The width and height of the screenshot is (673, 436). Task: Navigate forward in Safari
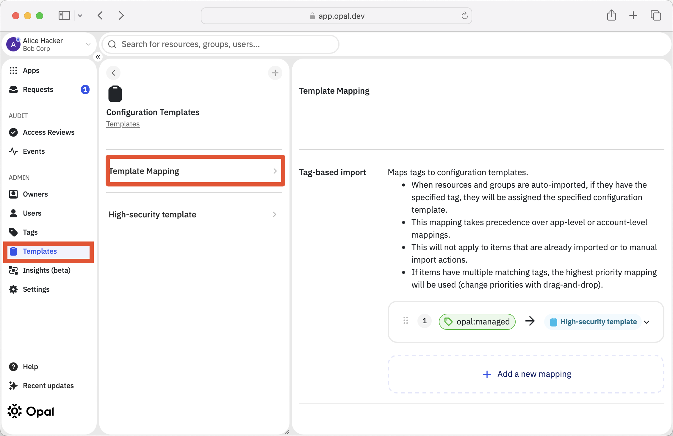click(x=121, y=15)
